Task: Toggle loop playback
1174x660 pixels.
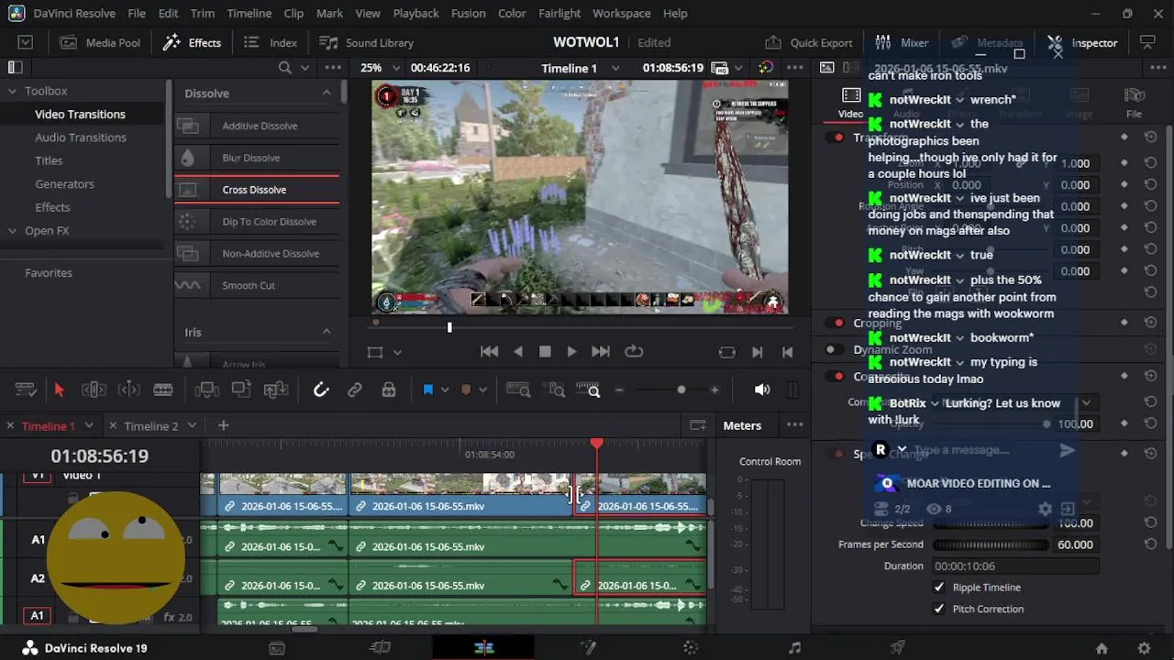Action: click(634, 351)
